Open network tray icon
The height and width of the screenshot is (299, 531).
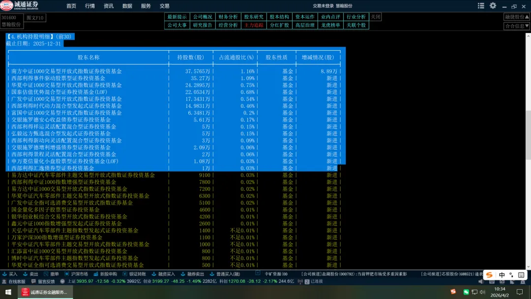[x=474, y=292]
